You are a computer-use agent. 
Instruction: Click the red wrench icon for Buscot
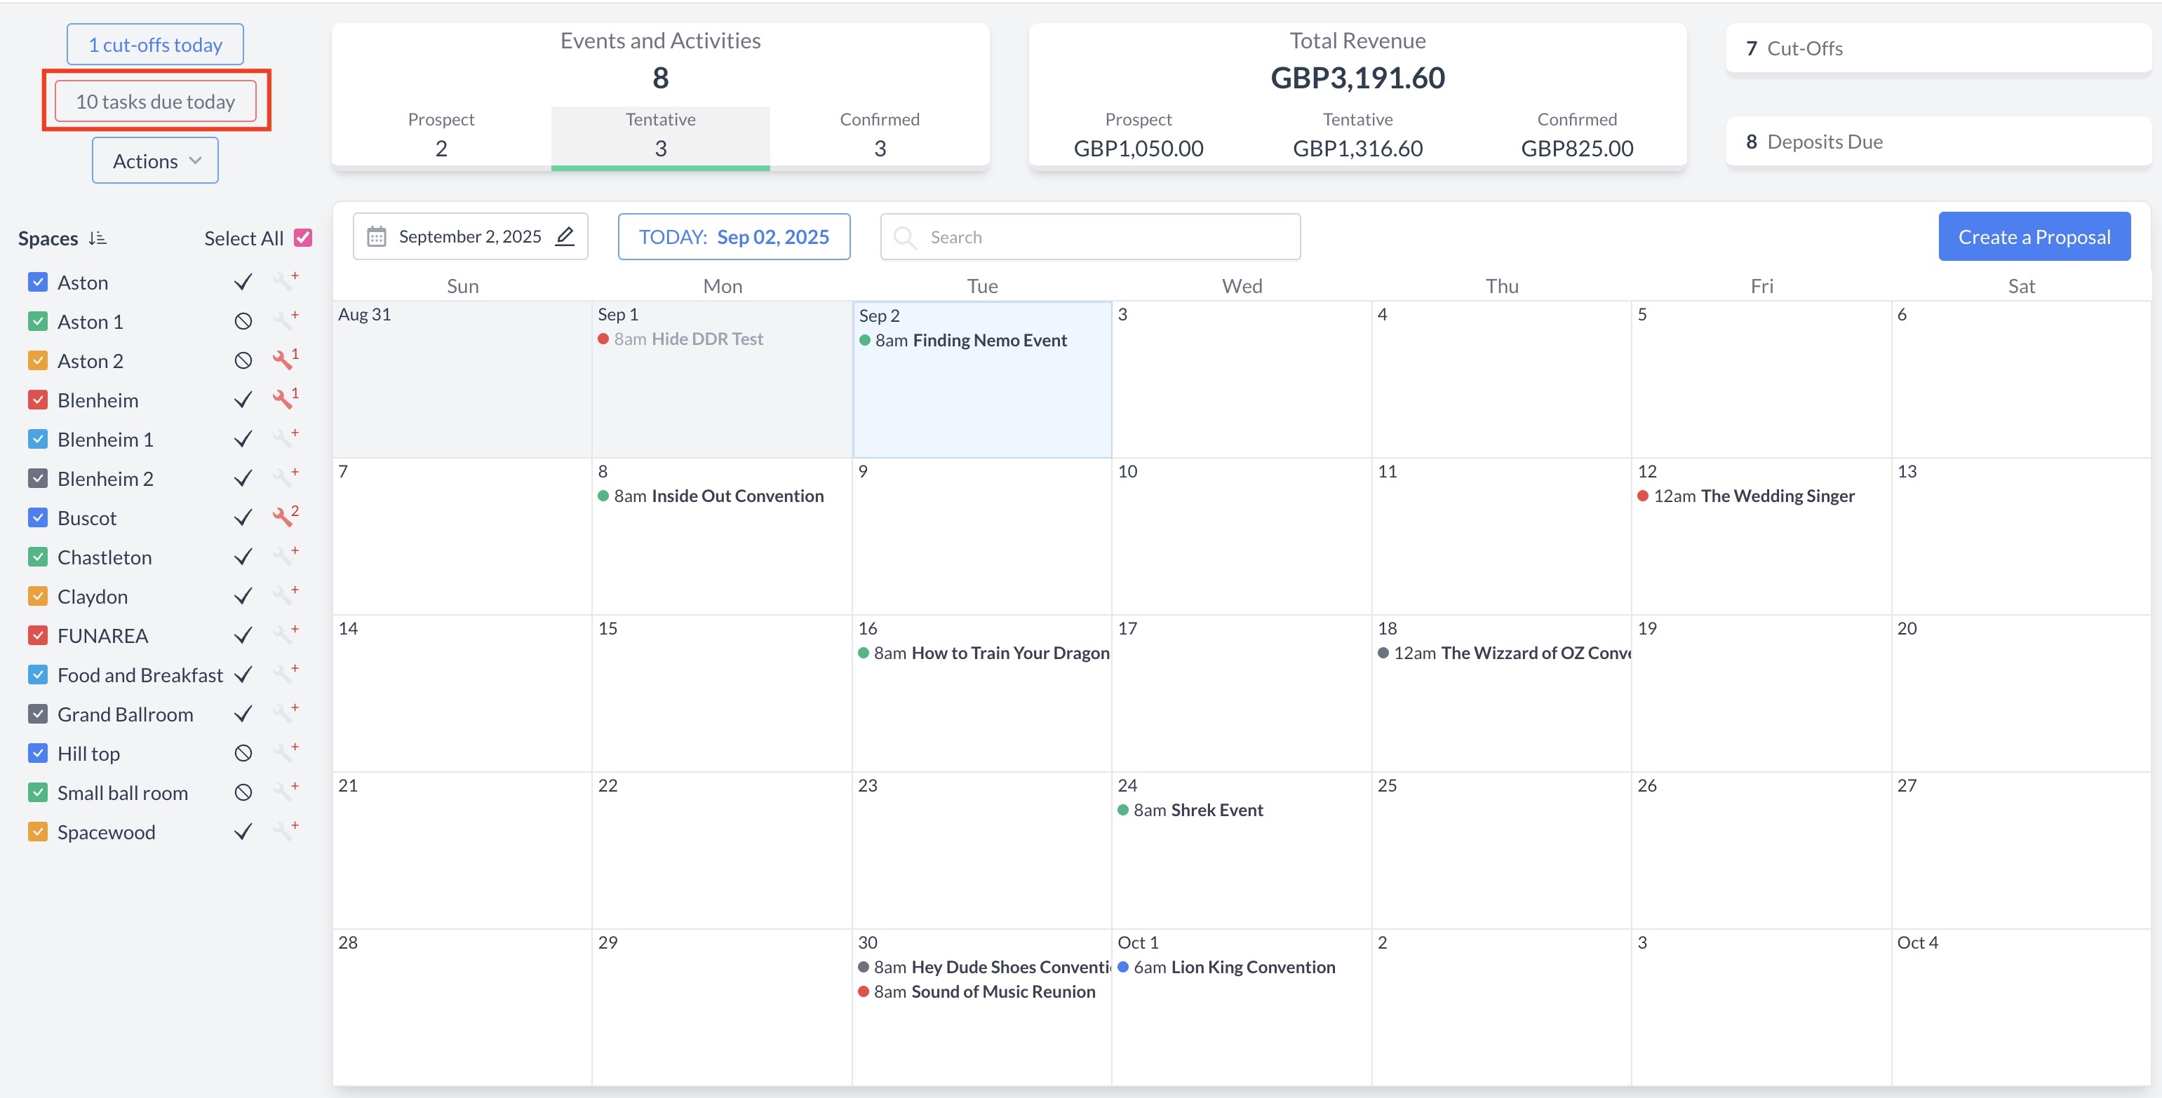283,517
